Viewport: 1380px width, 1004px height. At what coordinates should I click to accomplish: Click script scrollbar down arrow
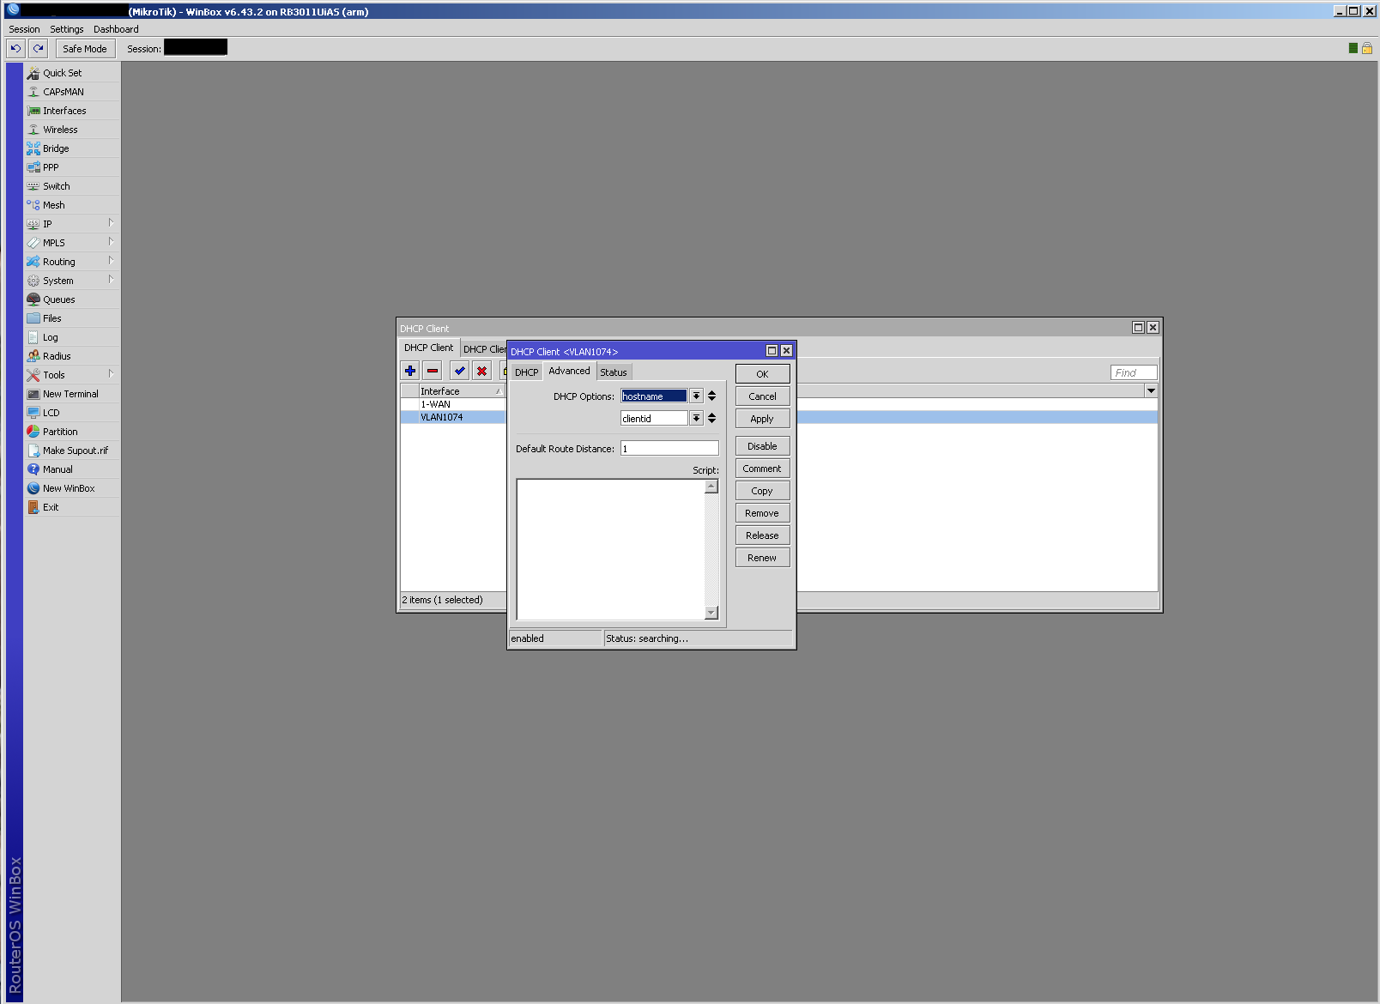click(711, 613)
